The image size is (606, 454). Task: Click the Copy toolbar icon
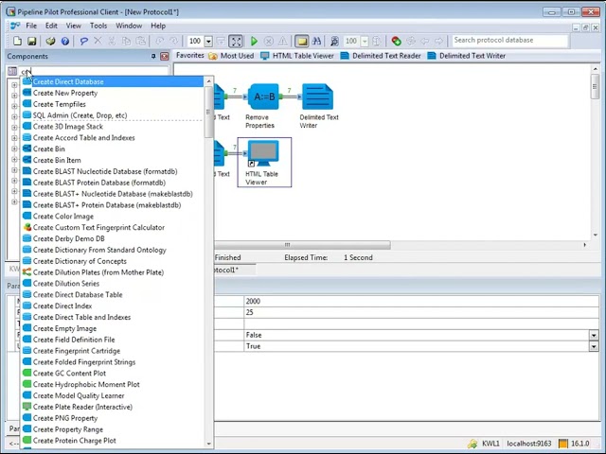(126, 41)
